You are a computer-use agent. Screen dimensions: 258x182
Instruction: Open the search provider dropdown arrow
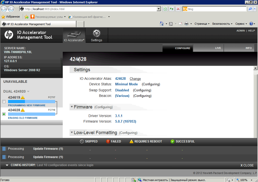click(255, 9)
